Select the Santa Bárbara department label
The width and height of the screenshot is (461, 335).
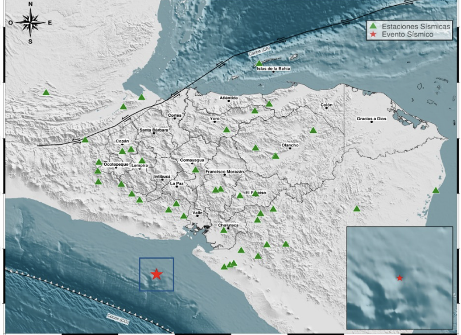click(154, 130)
